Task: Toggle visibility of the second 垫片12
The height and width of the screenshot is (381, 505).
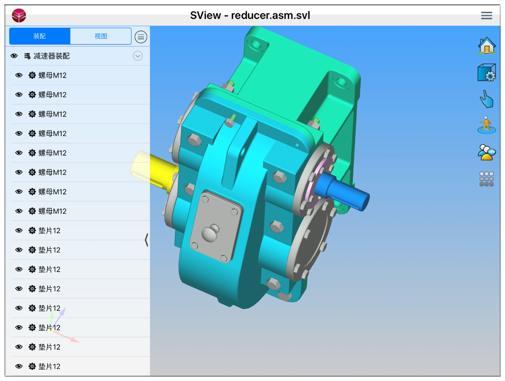Action: [x=19, y=250]
